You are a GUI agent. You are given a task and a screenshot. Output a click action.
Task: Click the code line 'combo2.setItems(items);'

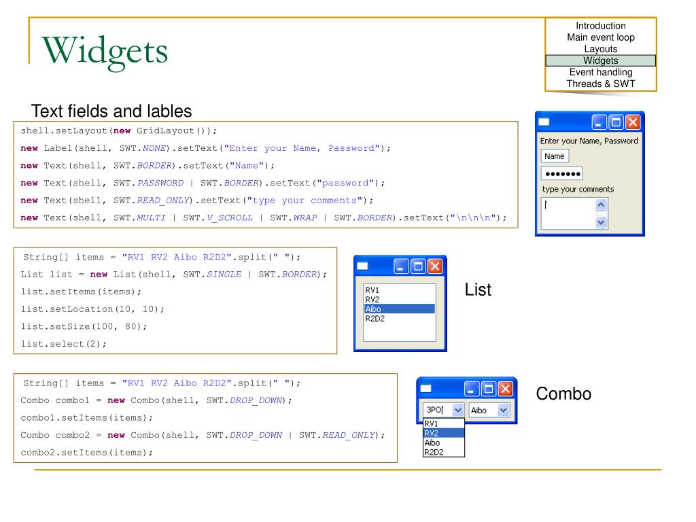point(86,453)
